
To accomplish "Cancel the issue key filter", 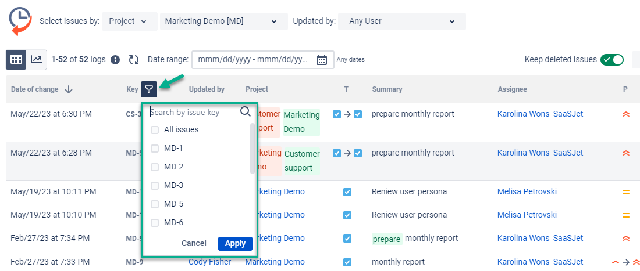I will pos(194,243).
